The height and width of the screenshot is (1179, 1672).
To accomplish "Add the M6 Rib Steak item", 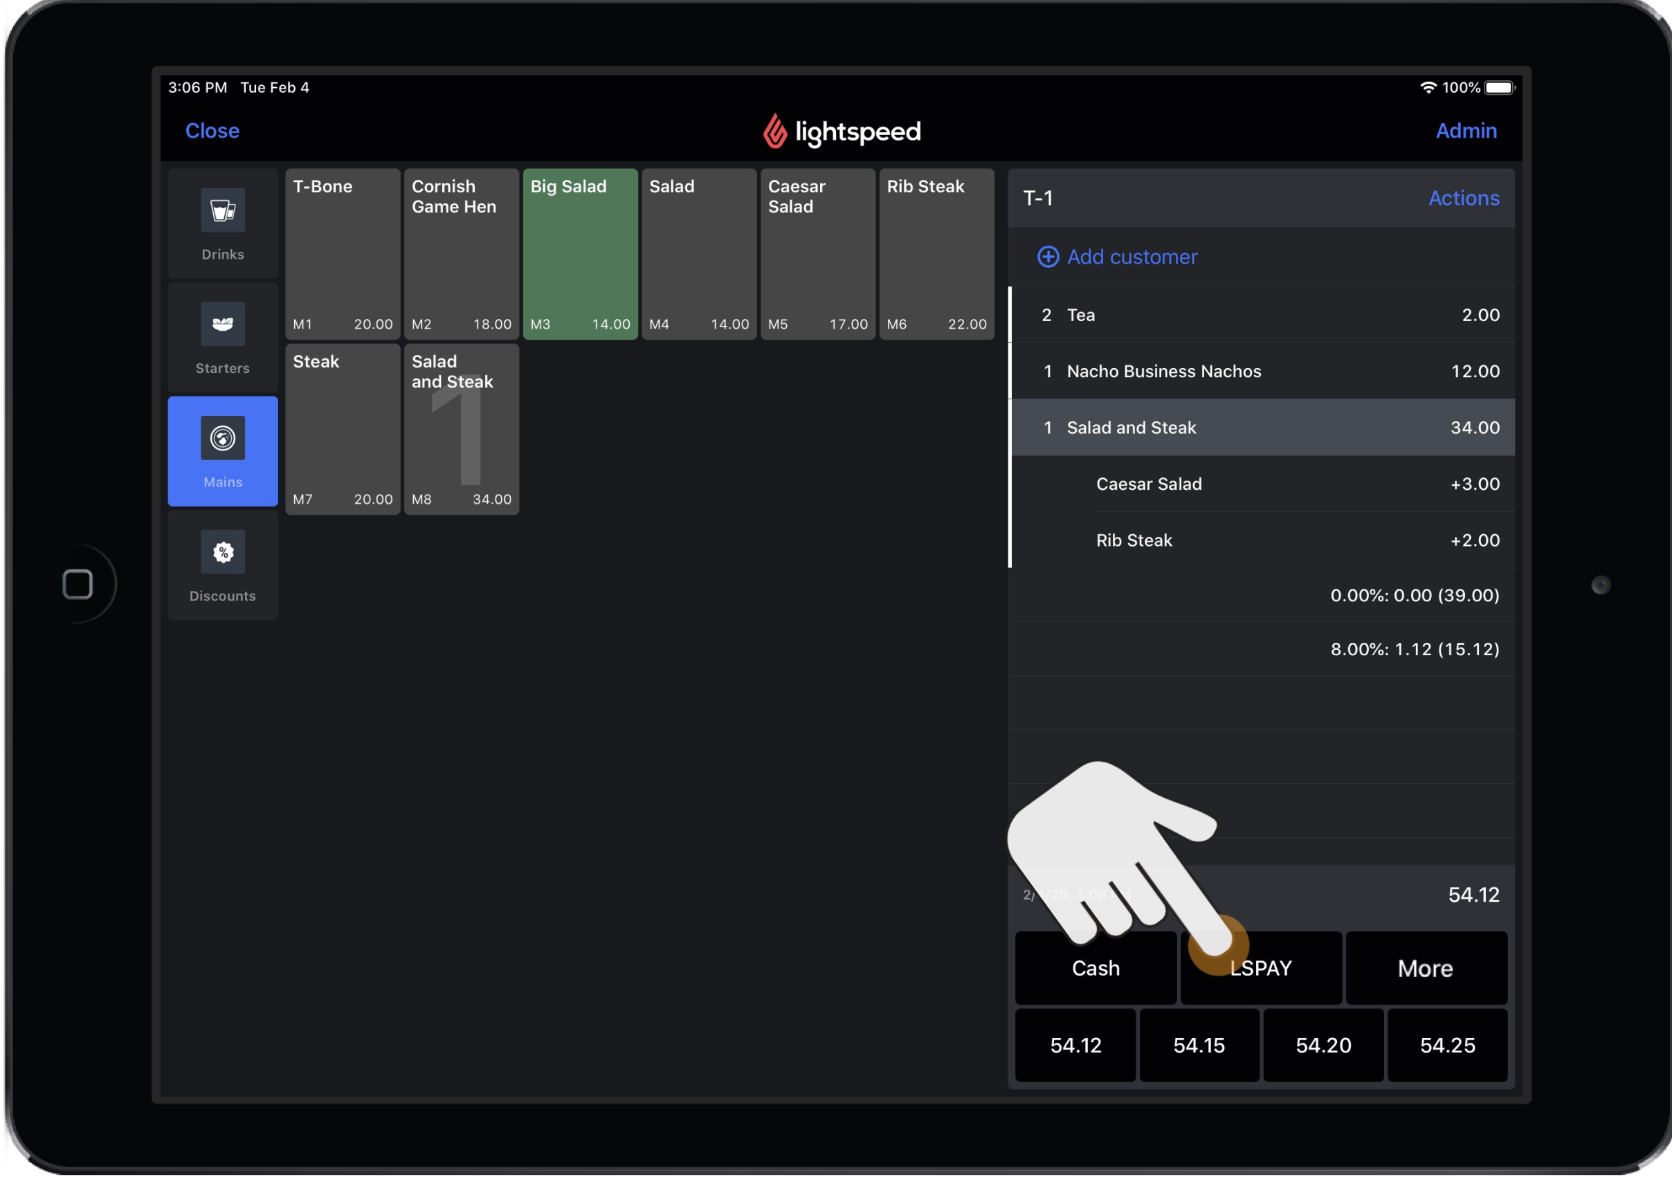I will tap(936, 254).
